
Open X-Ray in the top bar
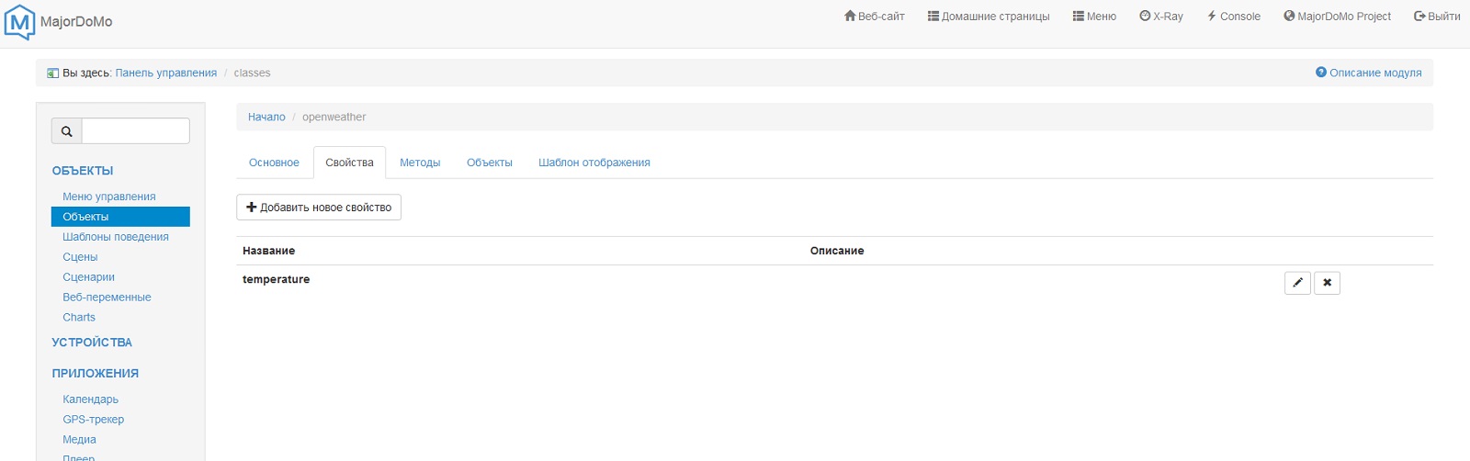tap(1161, 17)
